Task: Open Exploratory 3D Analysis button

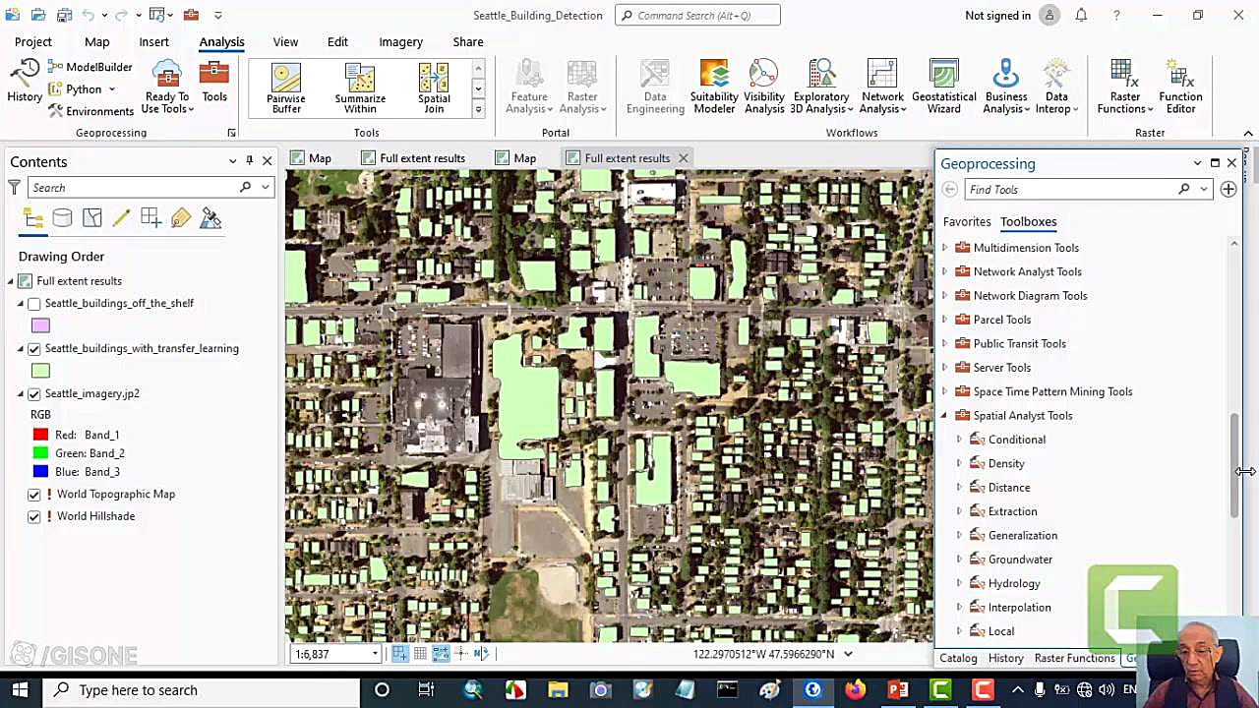Action: pos(820,87)
